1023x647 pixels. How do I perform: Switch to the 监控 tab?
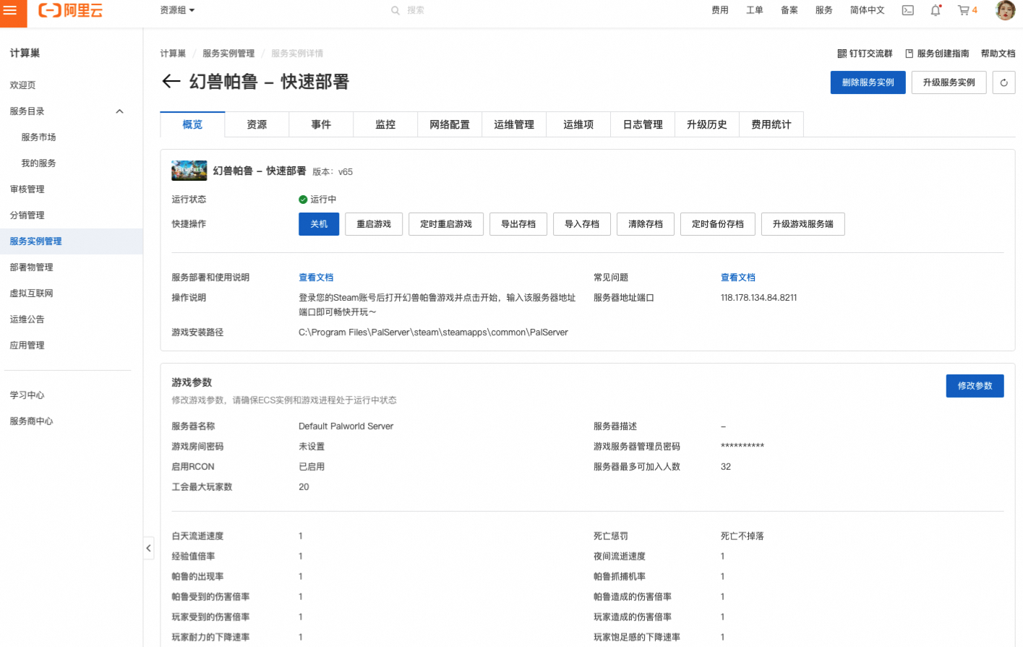[x=385, y=124]
